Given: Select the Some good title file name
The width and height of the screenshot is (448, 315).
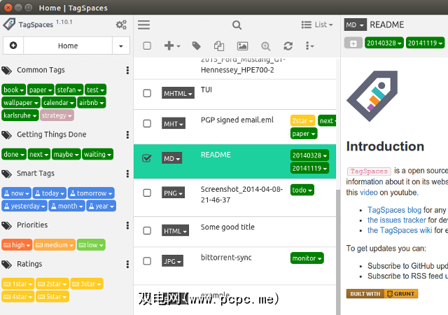Looking at the screenshot, I should point(227,227).
